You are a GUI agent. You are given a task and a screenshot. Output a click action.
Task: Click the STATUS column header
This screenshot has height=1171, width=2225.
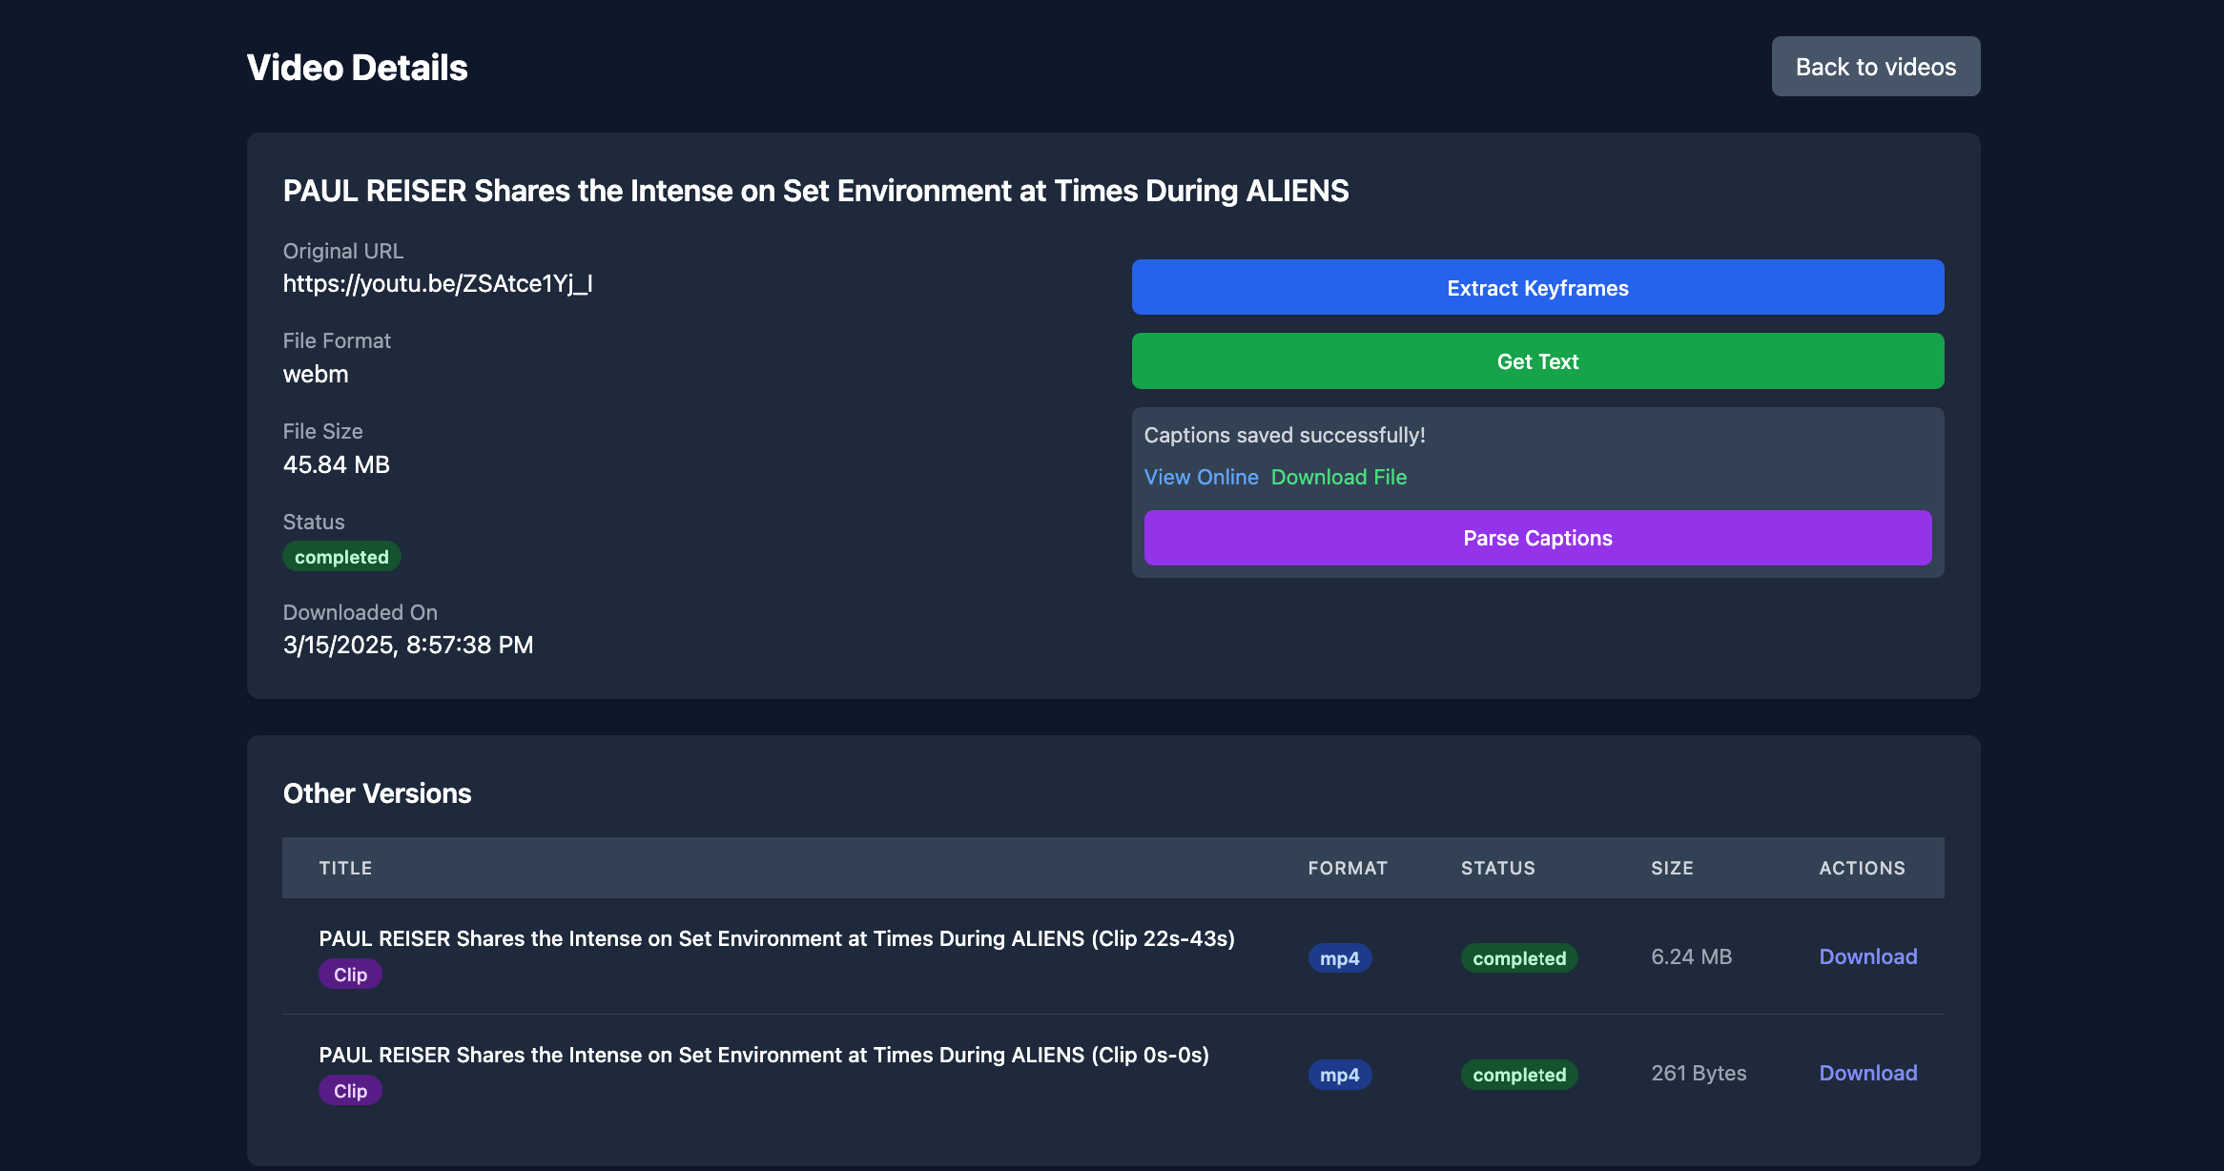click(1497, 868)
